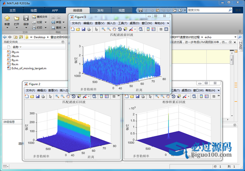Select Echo_of_moving_target.m in file list
Image resolution: width=245 pixels, height=171 pixels.
click(29, 68)
